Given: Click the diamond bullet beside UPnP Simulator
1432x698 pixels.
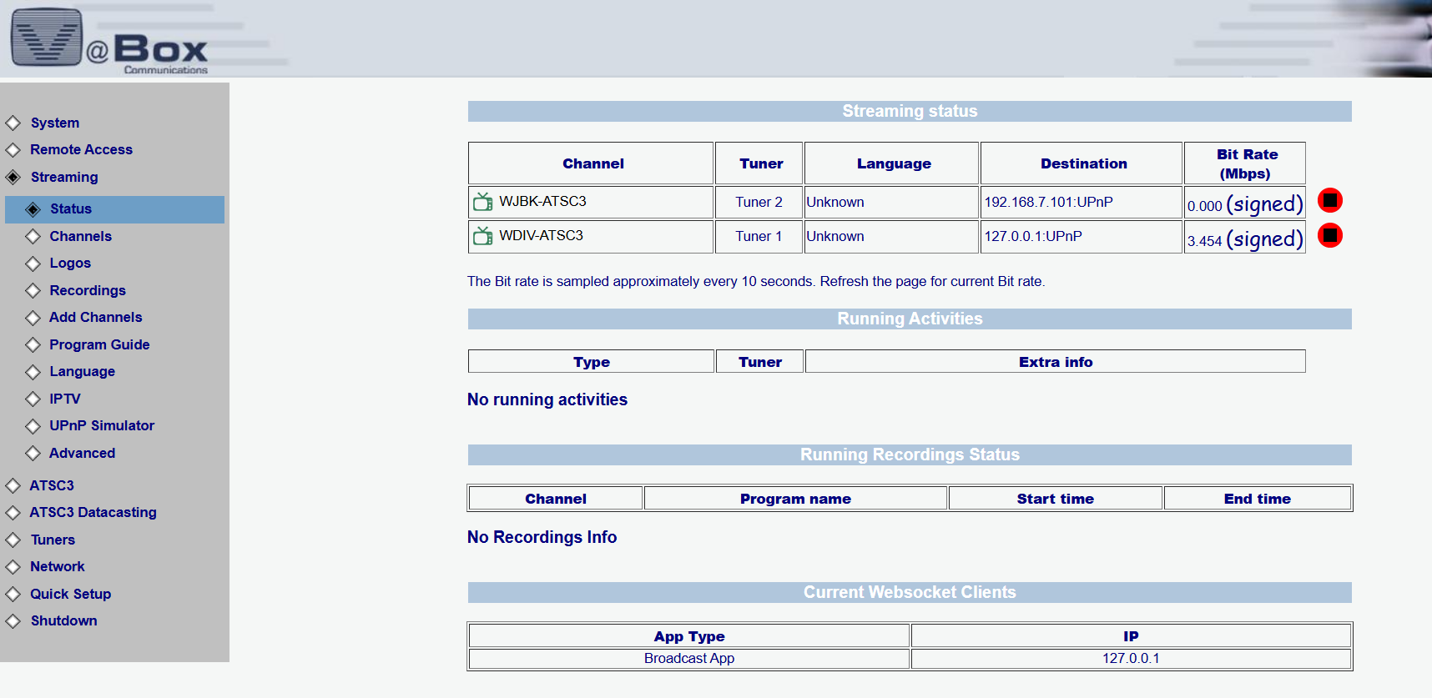Looking at the screenshot, I should point(33,426).
